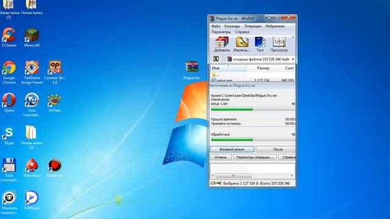Open the Параметры menu
The height and width of the screenshot is (219, 390).
(x=221, y=32)
